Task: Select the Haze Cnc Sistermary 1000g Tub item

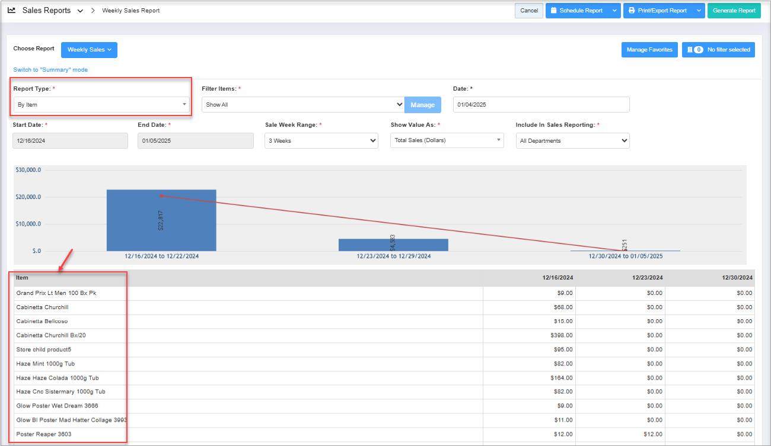Action: coord(60,392)
